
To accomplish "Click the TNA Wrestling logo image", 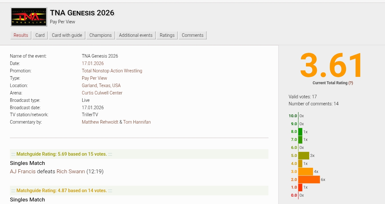I will click(28, 17).
